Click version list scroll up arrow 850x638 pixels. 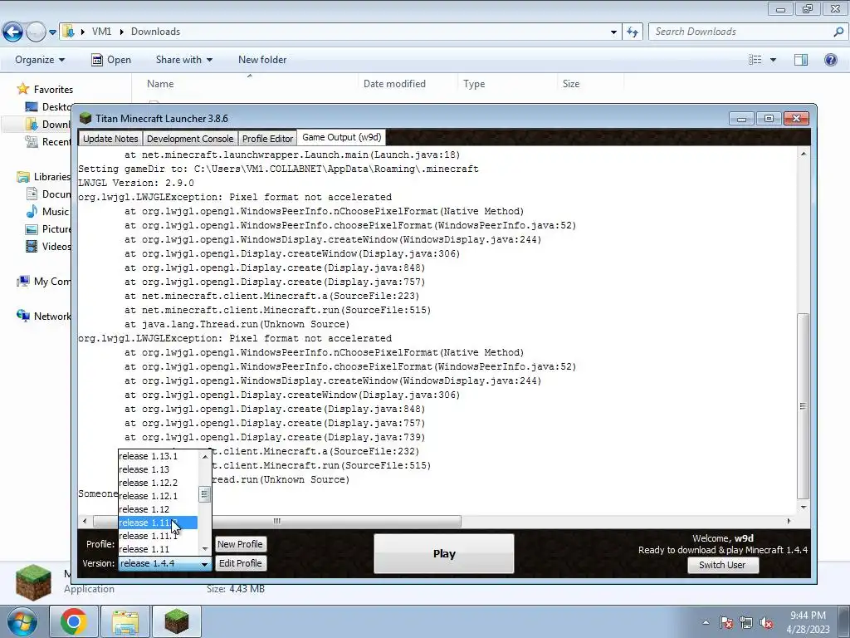click(x=205, y=457)
